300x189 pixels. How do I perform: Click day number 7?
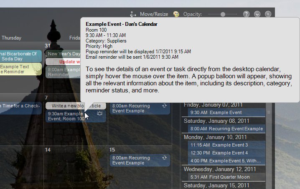46,98
